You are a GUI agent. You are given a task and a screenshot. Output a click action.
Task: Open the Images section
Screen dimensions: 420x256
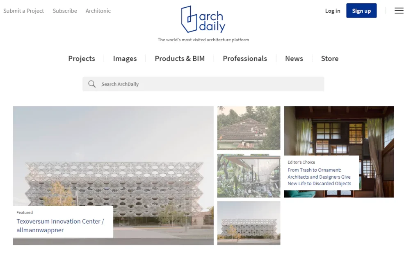click(125, 58)
